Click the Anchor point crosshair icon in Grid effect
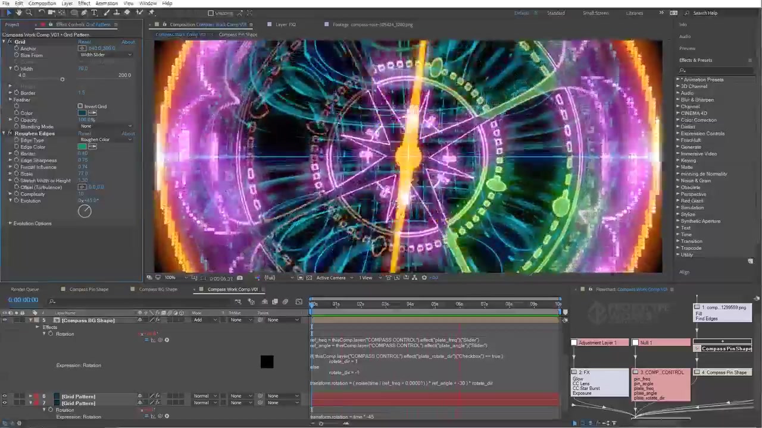 click(x=82, y=48)
